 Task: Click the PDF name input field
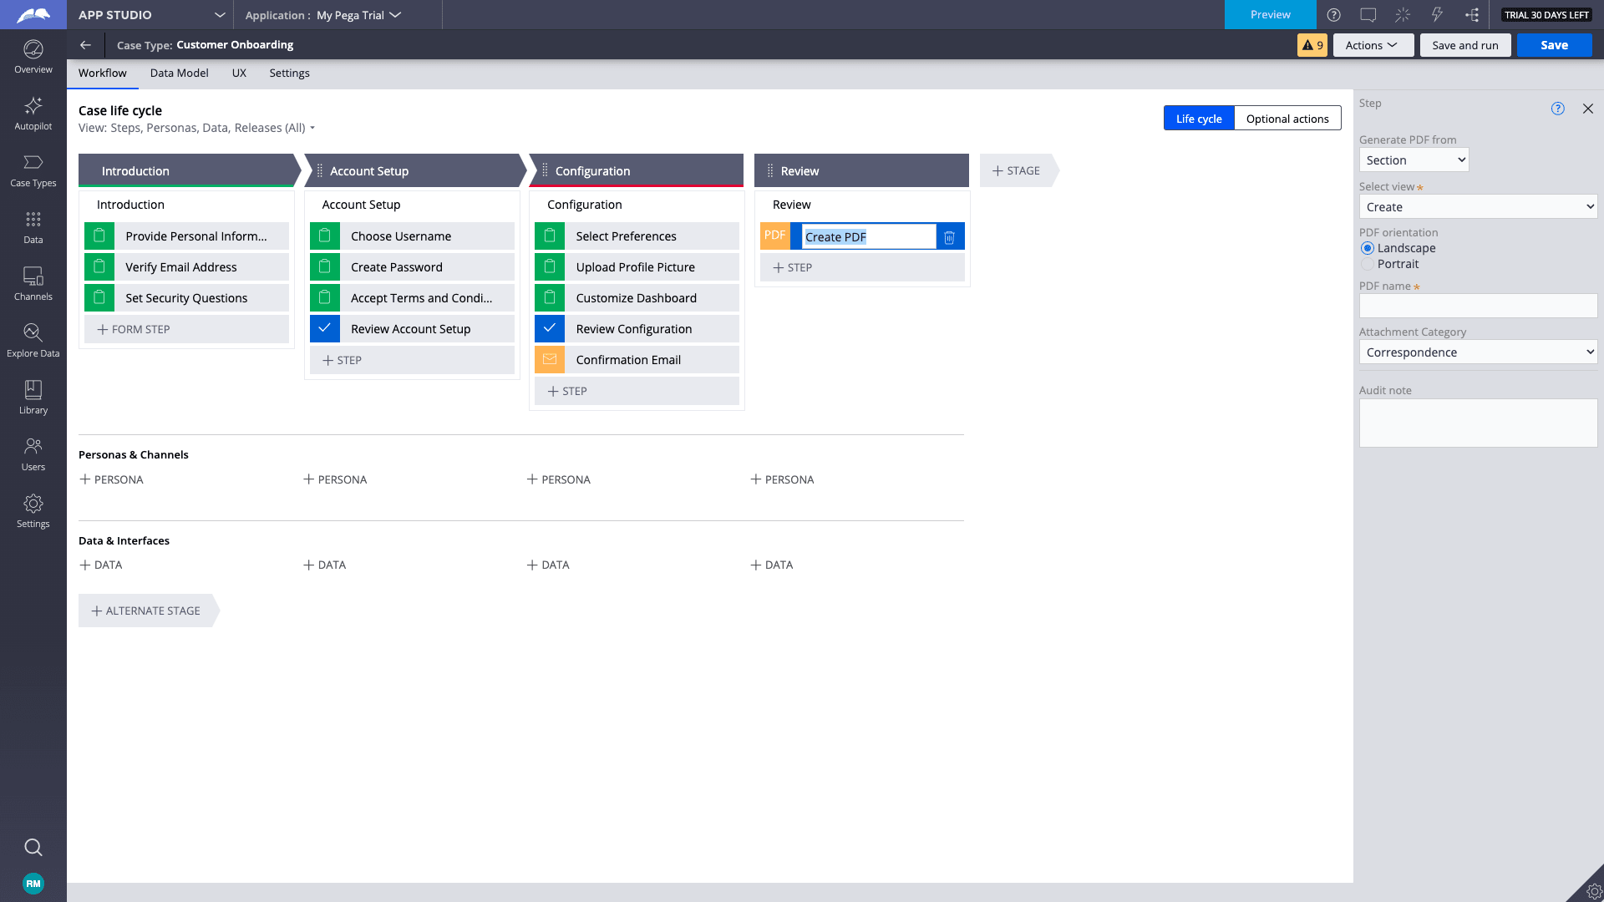pyautogui.click(x=1478, y=306)
